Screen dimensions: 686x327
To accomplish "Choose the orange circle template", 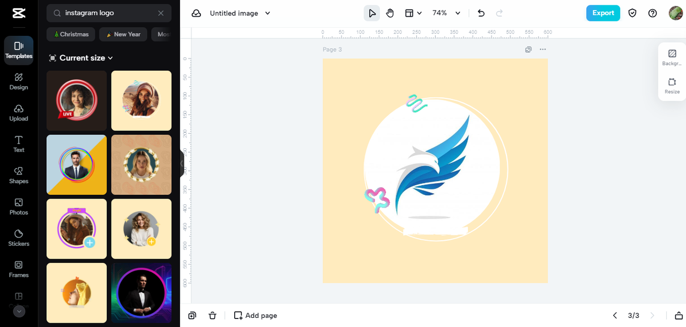I will [77, 293].
